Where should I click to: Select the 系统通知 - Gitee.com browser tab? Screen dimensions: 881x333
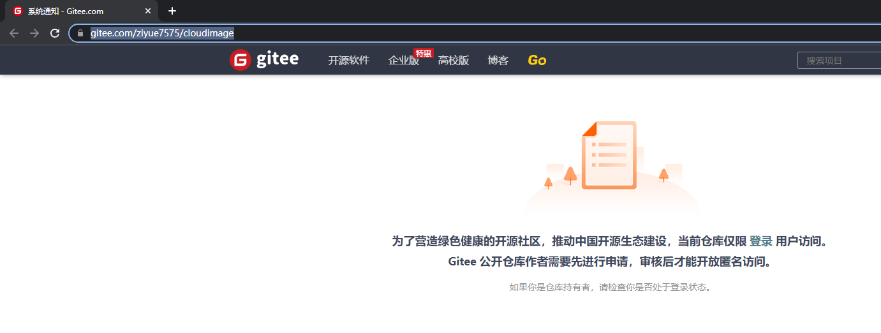pos(82,11)
